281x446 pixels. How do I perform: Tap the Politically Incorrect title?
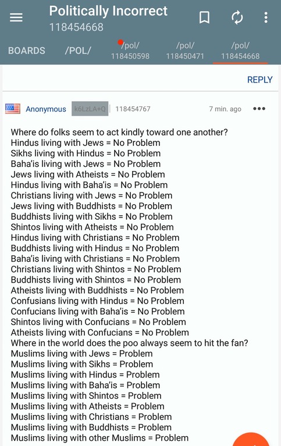click(x=108, y=12)
